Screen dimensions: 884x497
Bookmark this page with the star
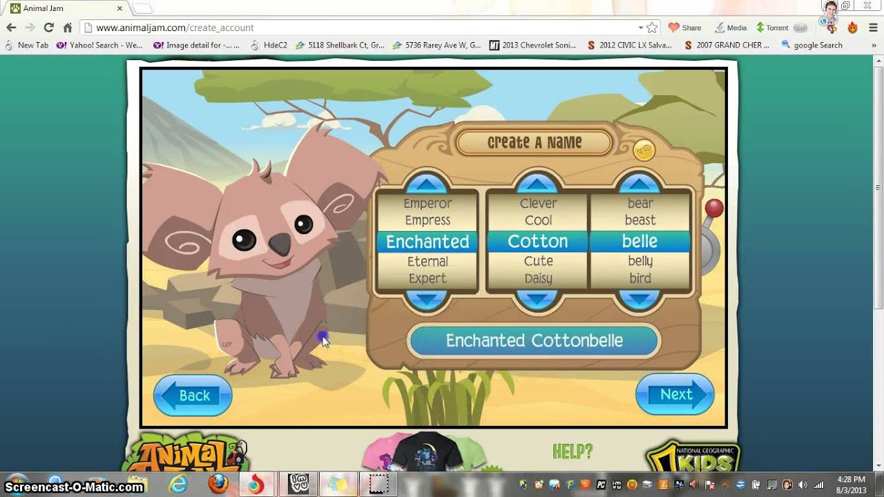click(x=652, y=28)
